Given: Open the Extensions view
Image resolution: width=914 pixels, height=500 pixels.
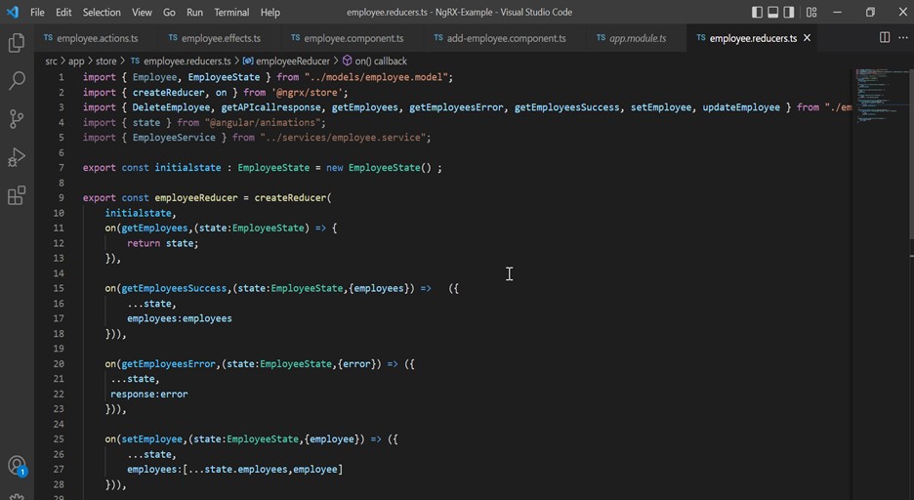Looking at the screenshot, I should pos(17,195).
